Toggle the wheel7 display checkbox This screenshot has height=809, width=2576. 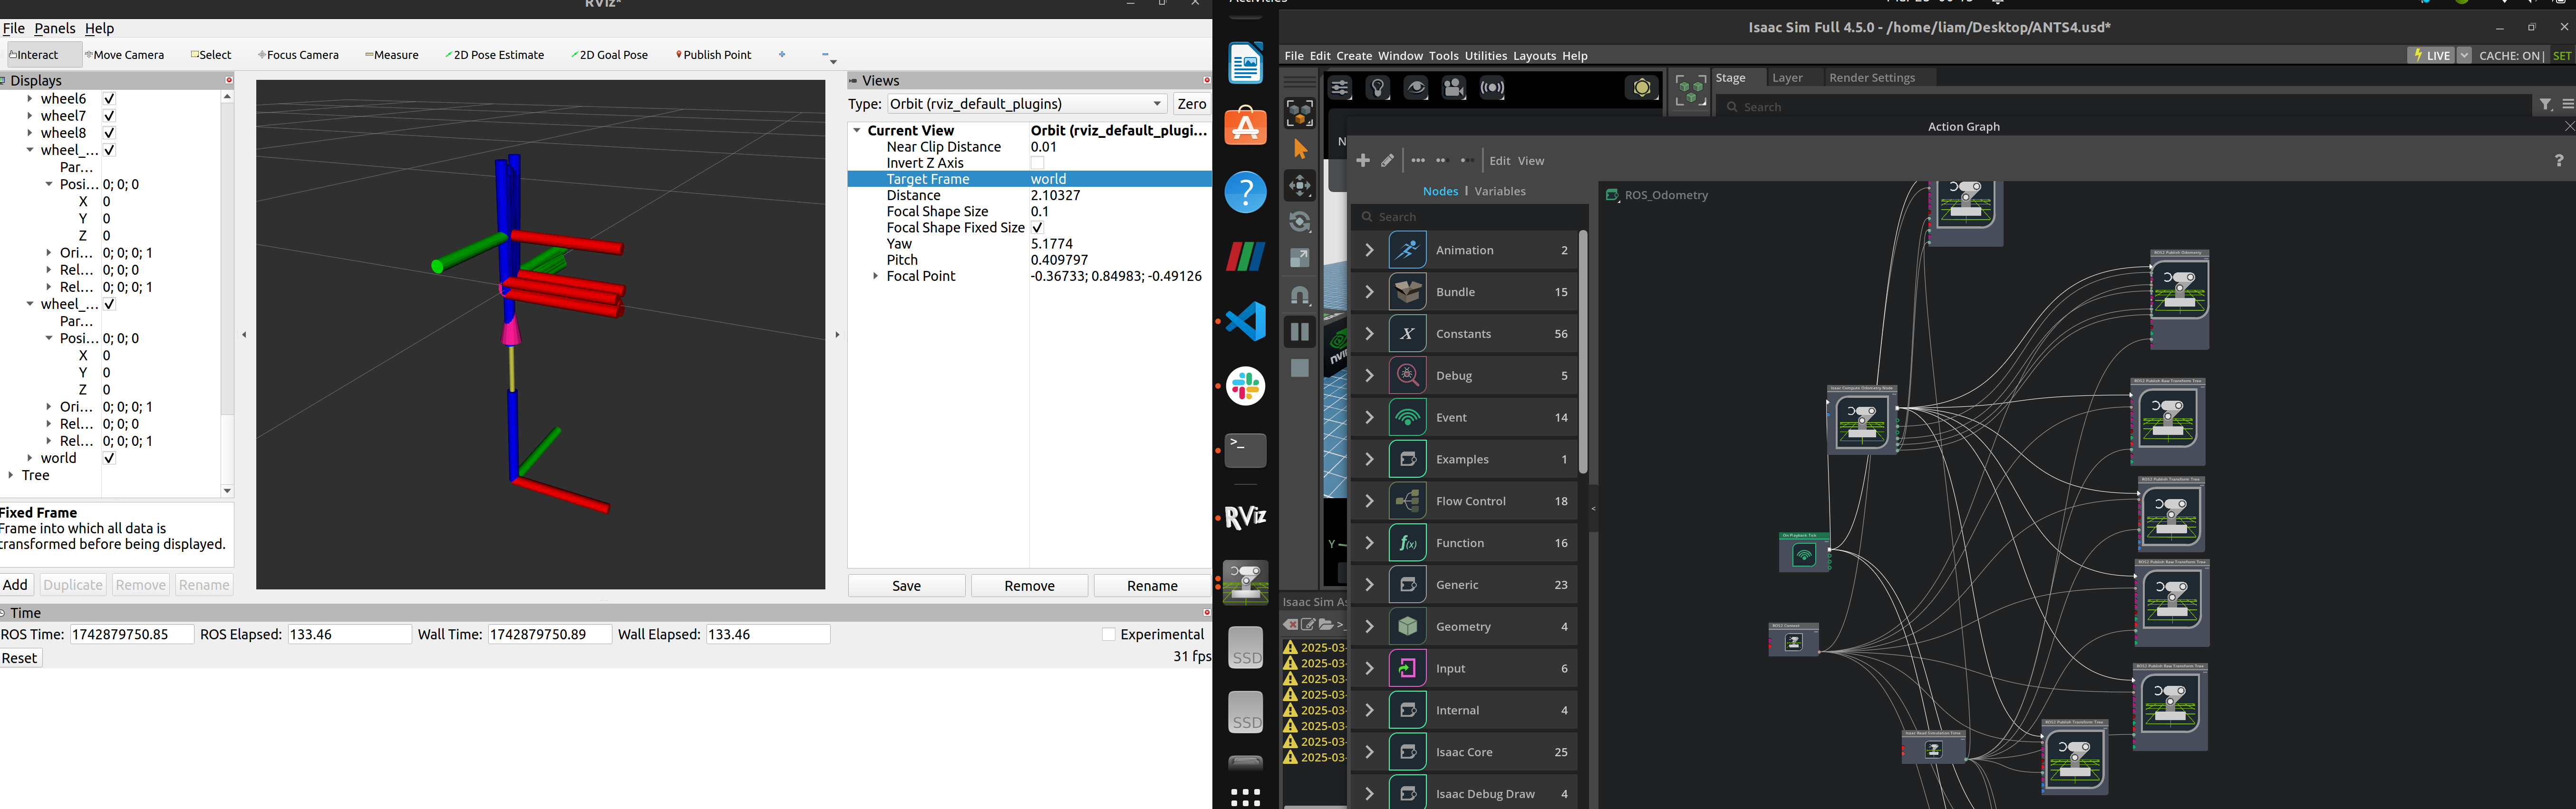[x=109, y=116]
